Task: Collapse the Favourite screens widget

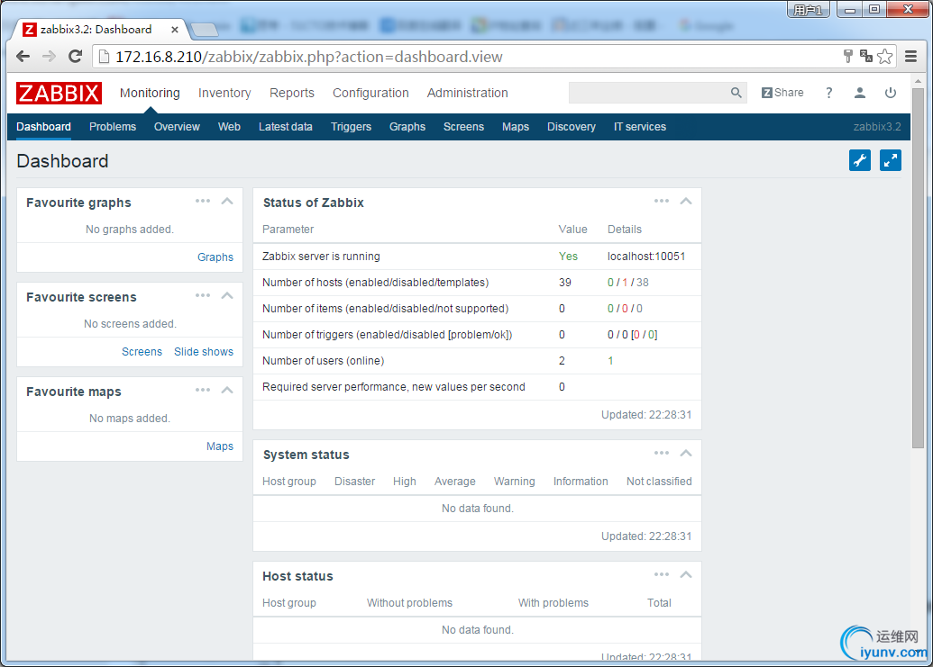Action: 226,295
